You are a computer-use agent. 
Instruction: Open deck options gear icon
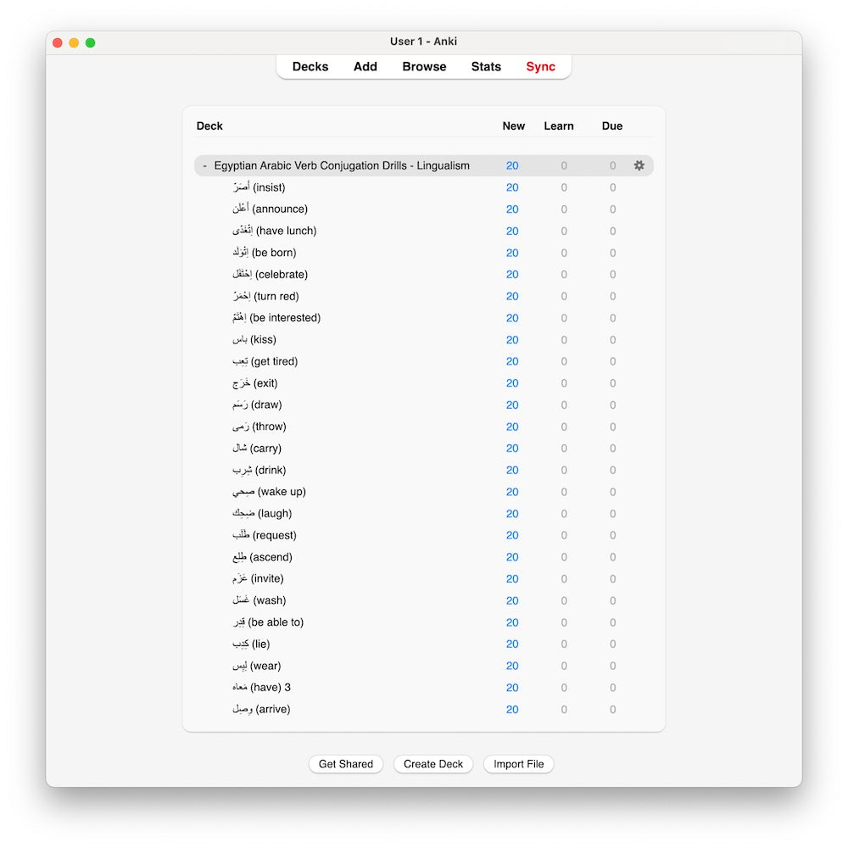pyautogui.click(x=639, y=165)
